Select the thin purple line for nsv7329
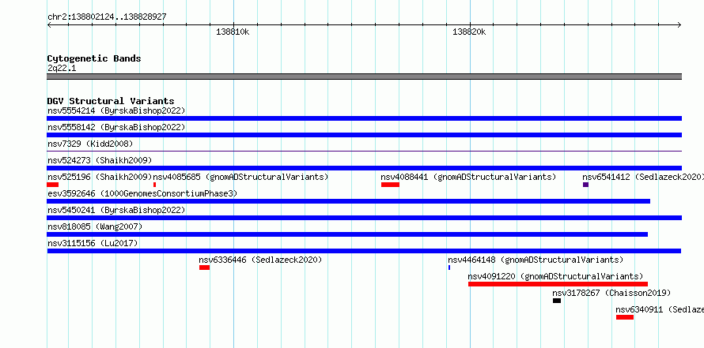 coord(364,152)
